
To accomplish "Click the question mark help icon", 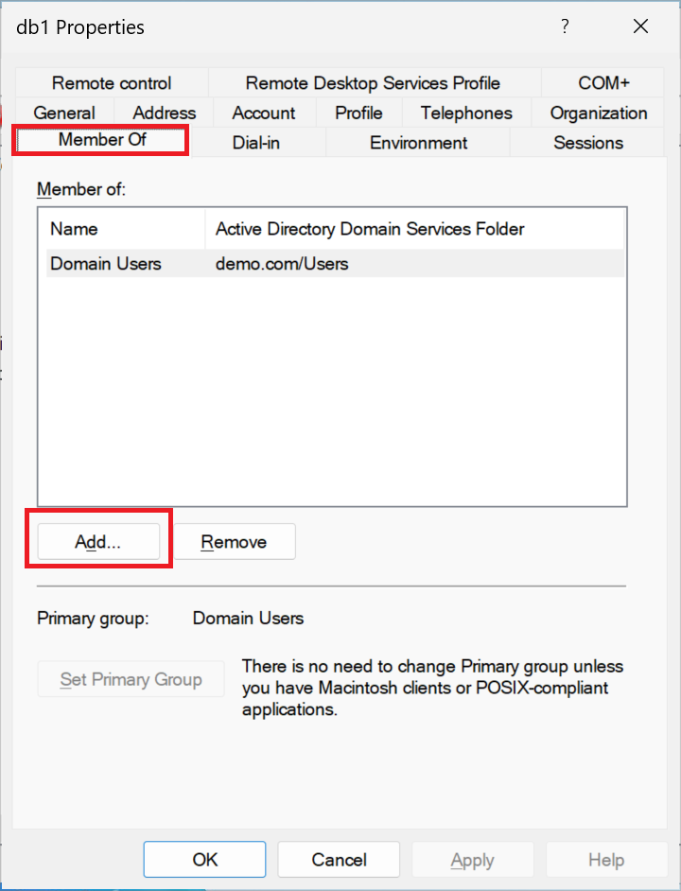I will click(565, 26).
